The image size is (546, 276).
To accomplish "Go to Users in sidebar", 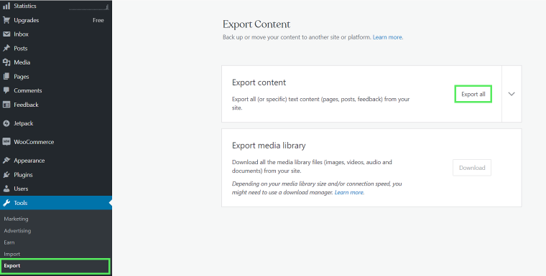I will [x=56, y=189].
